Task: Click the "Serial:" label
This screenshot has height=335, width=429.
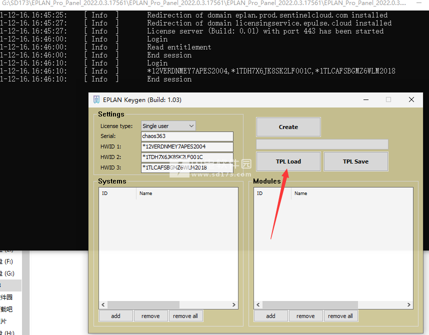Action: 108,136
